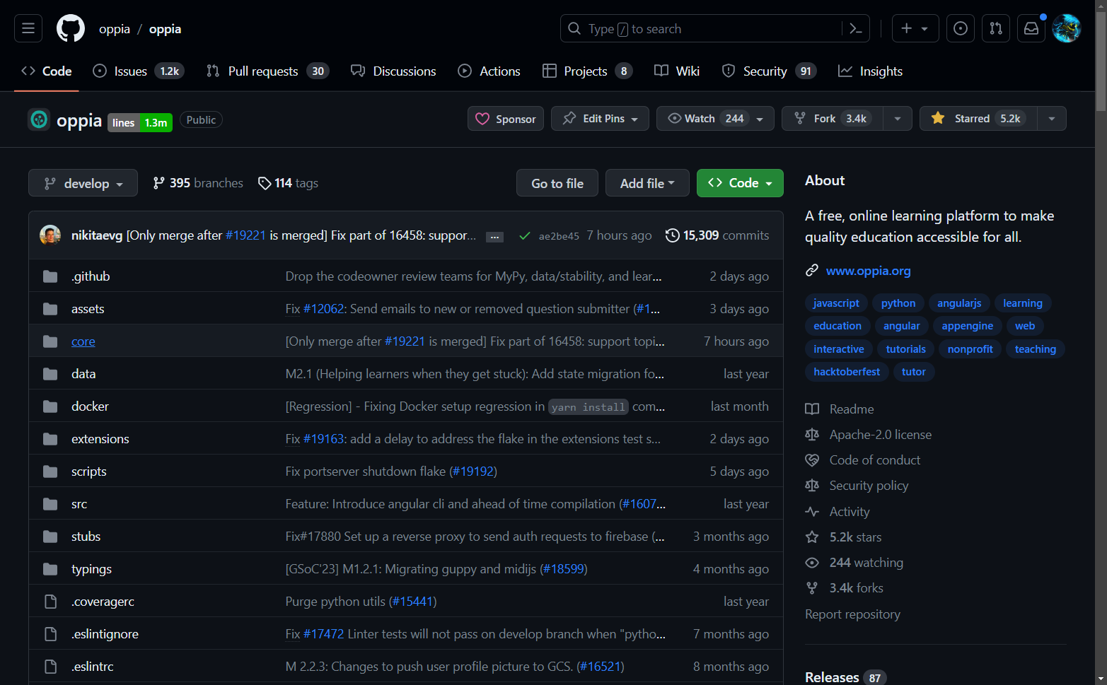Screen dimensions: 1107x685
Task: Open the green Code dropdown
Action: 740,183
